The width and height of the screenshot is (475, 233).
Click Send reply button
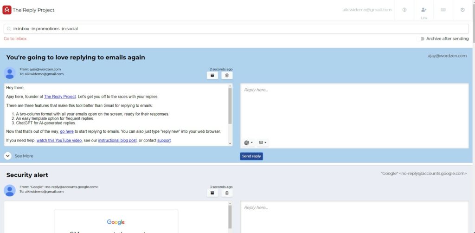click(251, 156)
